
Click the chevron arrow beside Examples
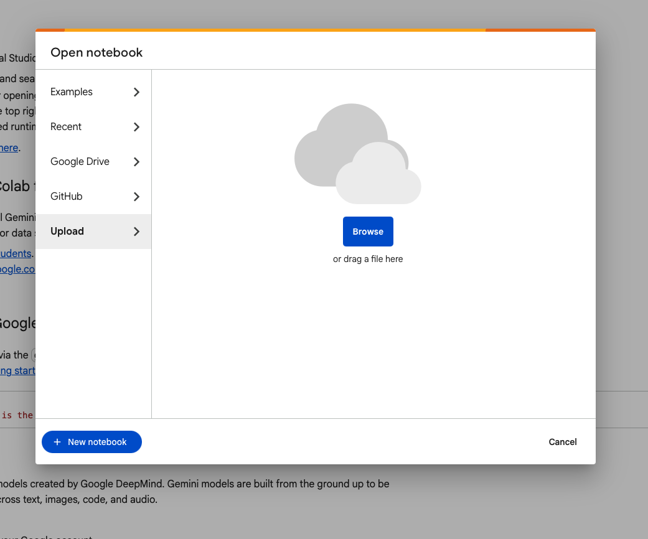[x=137, y=92]
